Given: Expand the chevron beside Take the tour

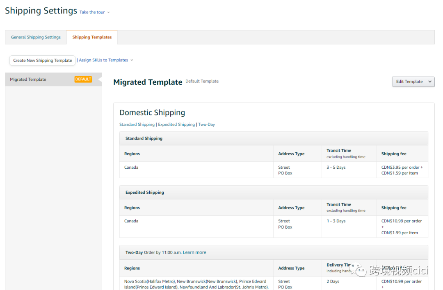Looking at the screenshot, I should tap(109, 12).
